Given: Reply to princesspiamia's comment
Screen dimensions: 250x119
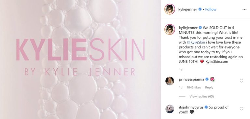Looking at the screenshot, I should click(209, 87).
